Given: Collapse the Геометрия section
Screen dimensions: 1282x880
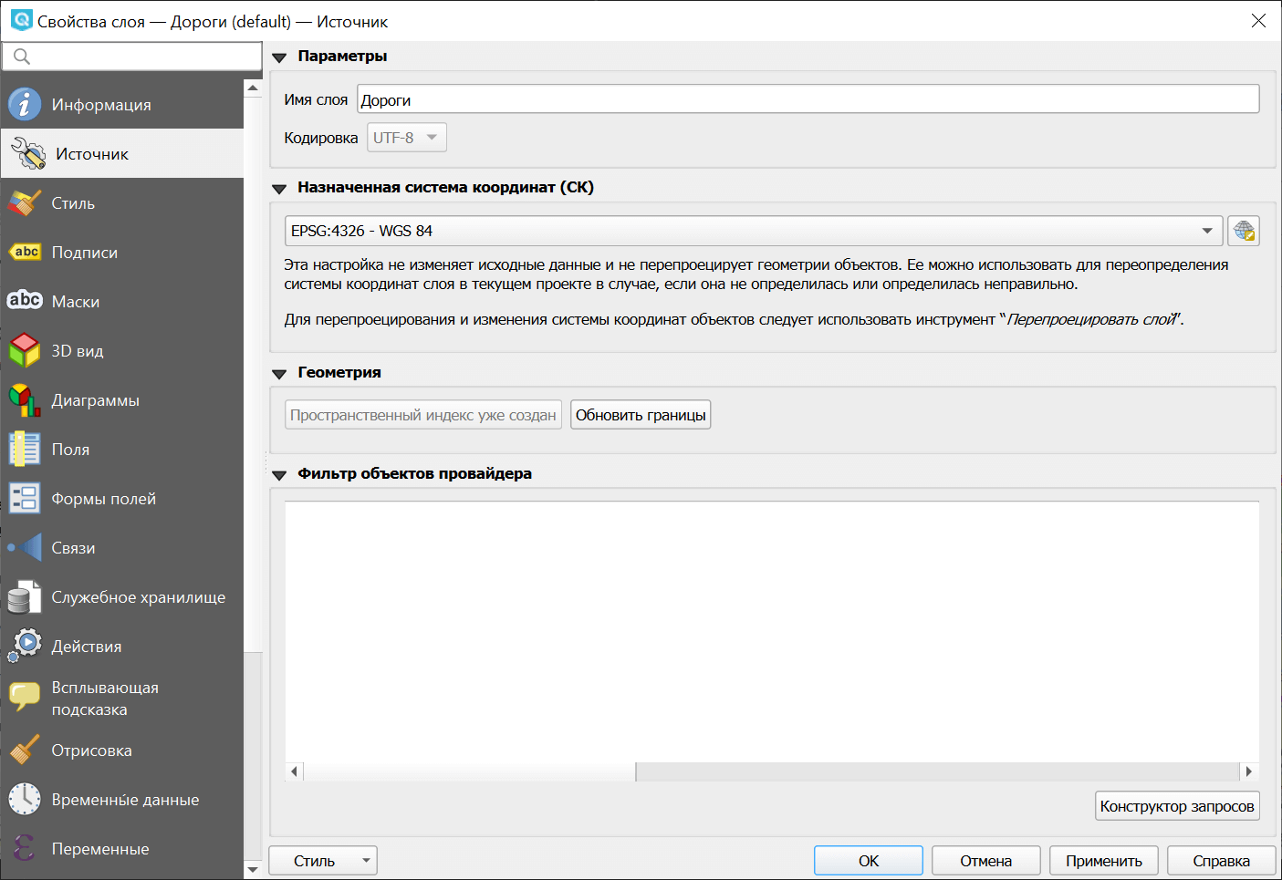Looking at the screenshot, I should pos(279,372).
